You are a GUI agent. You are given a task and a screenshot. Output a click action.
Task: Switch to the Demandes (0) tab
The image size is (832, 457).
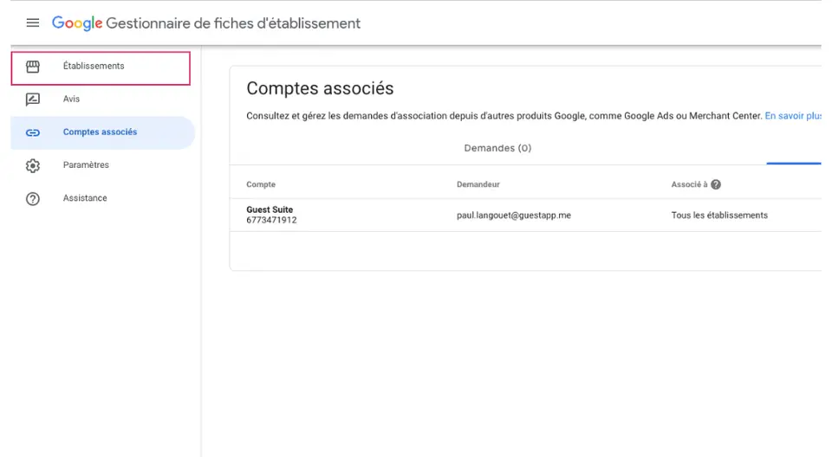[x=497, y=148]
